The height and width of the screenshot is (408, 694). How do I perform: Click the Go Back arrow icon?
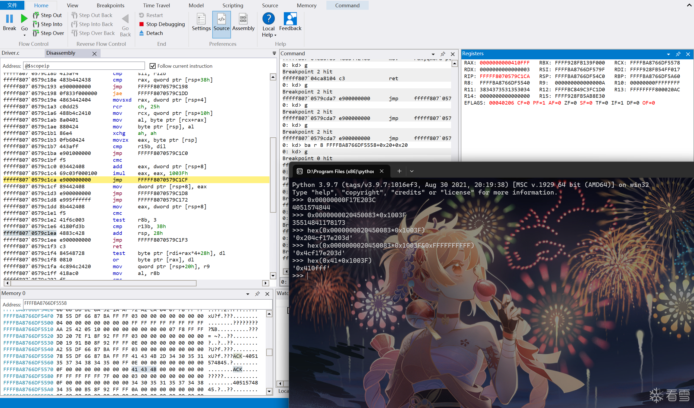pyautogui.click(x=125, y=19)
